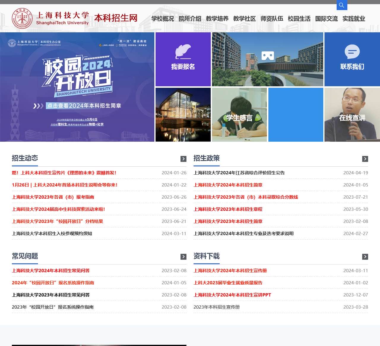Open 上海科技大学2024年本科招生简章 policy link
The image size is (380, 346).
click(x=228, y=185)
